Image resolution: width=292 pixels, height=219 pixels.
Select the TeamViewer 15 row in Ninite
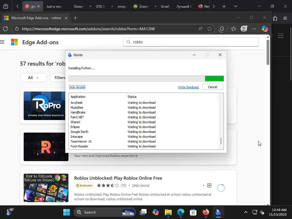143,141
